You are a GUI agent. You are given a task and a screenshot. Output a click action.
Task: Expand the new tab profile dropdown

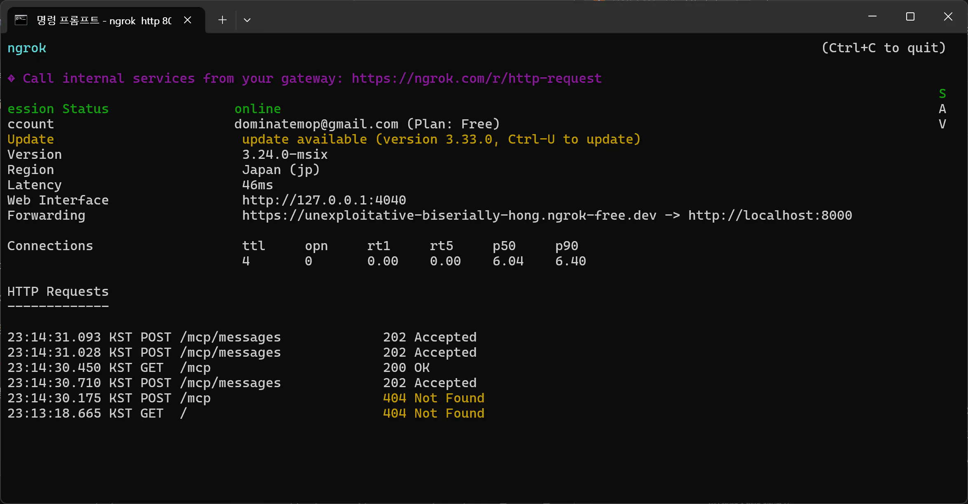pyautogui.click(x=247, y=20)
